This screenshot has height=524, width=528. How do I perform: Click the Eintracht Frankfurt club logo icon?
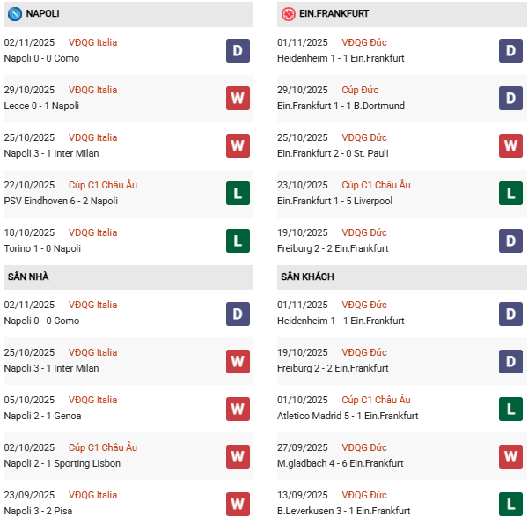288,14
